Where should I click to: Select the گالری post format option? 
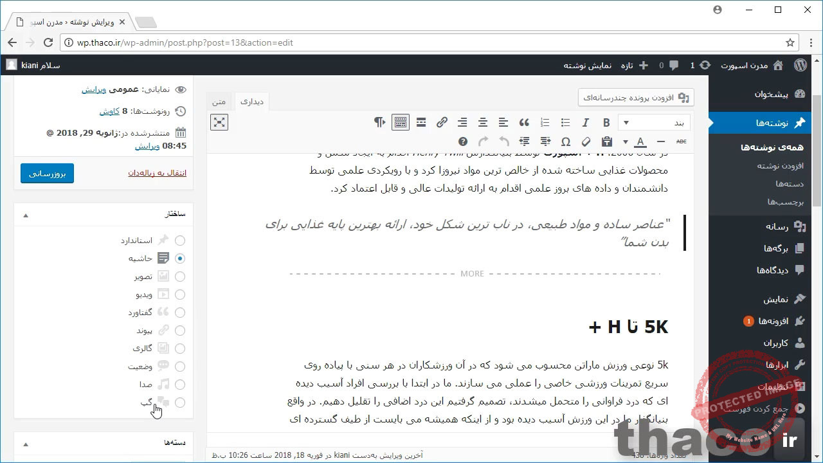pos(180,349)
